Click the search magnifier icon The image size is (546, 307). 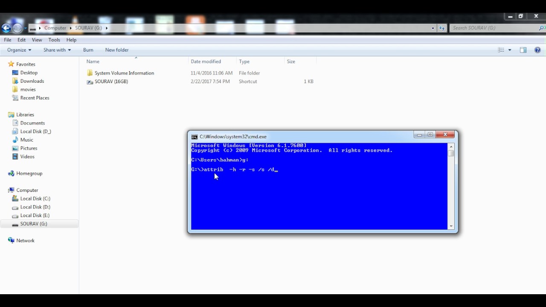(x=542, y=28)
